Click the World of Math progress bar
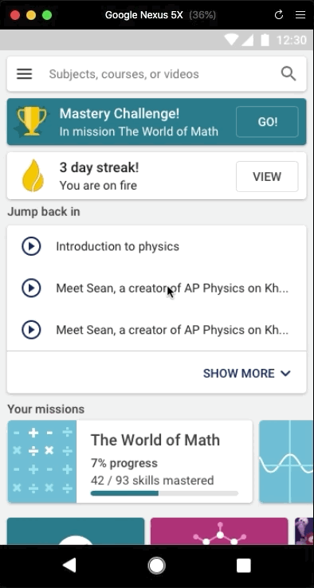 [164, 493]
